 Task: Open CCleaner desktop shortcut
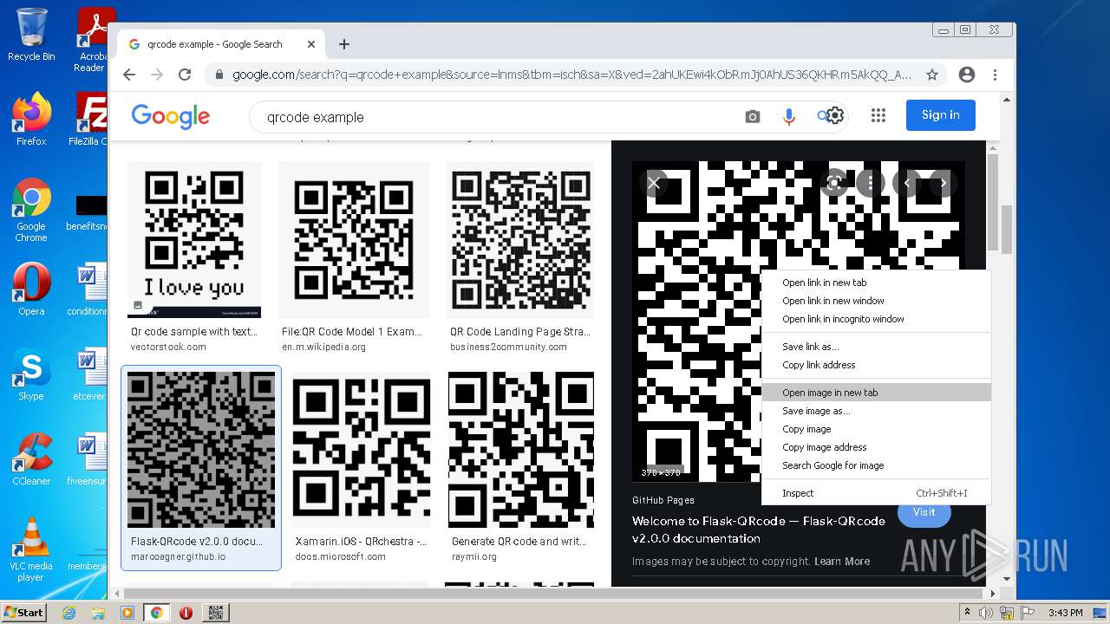(31, 459)
